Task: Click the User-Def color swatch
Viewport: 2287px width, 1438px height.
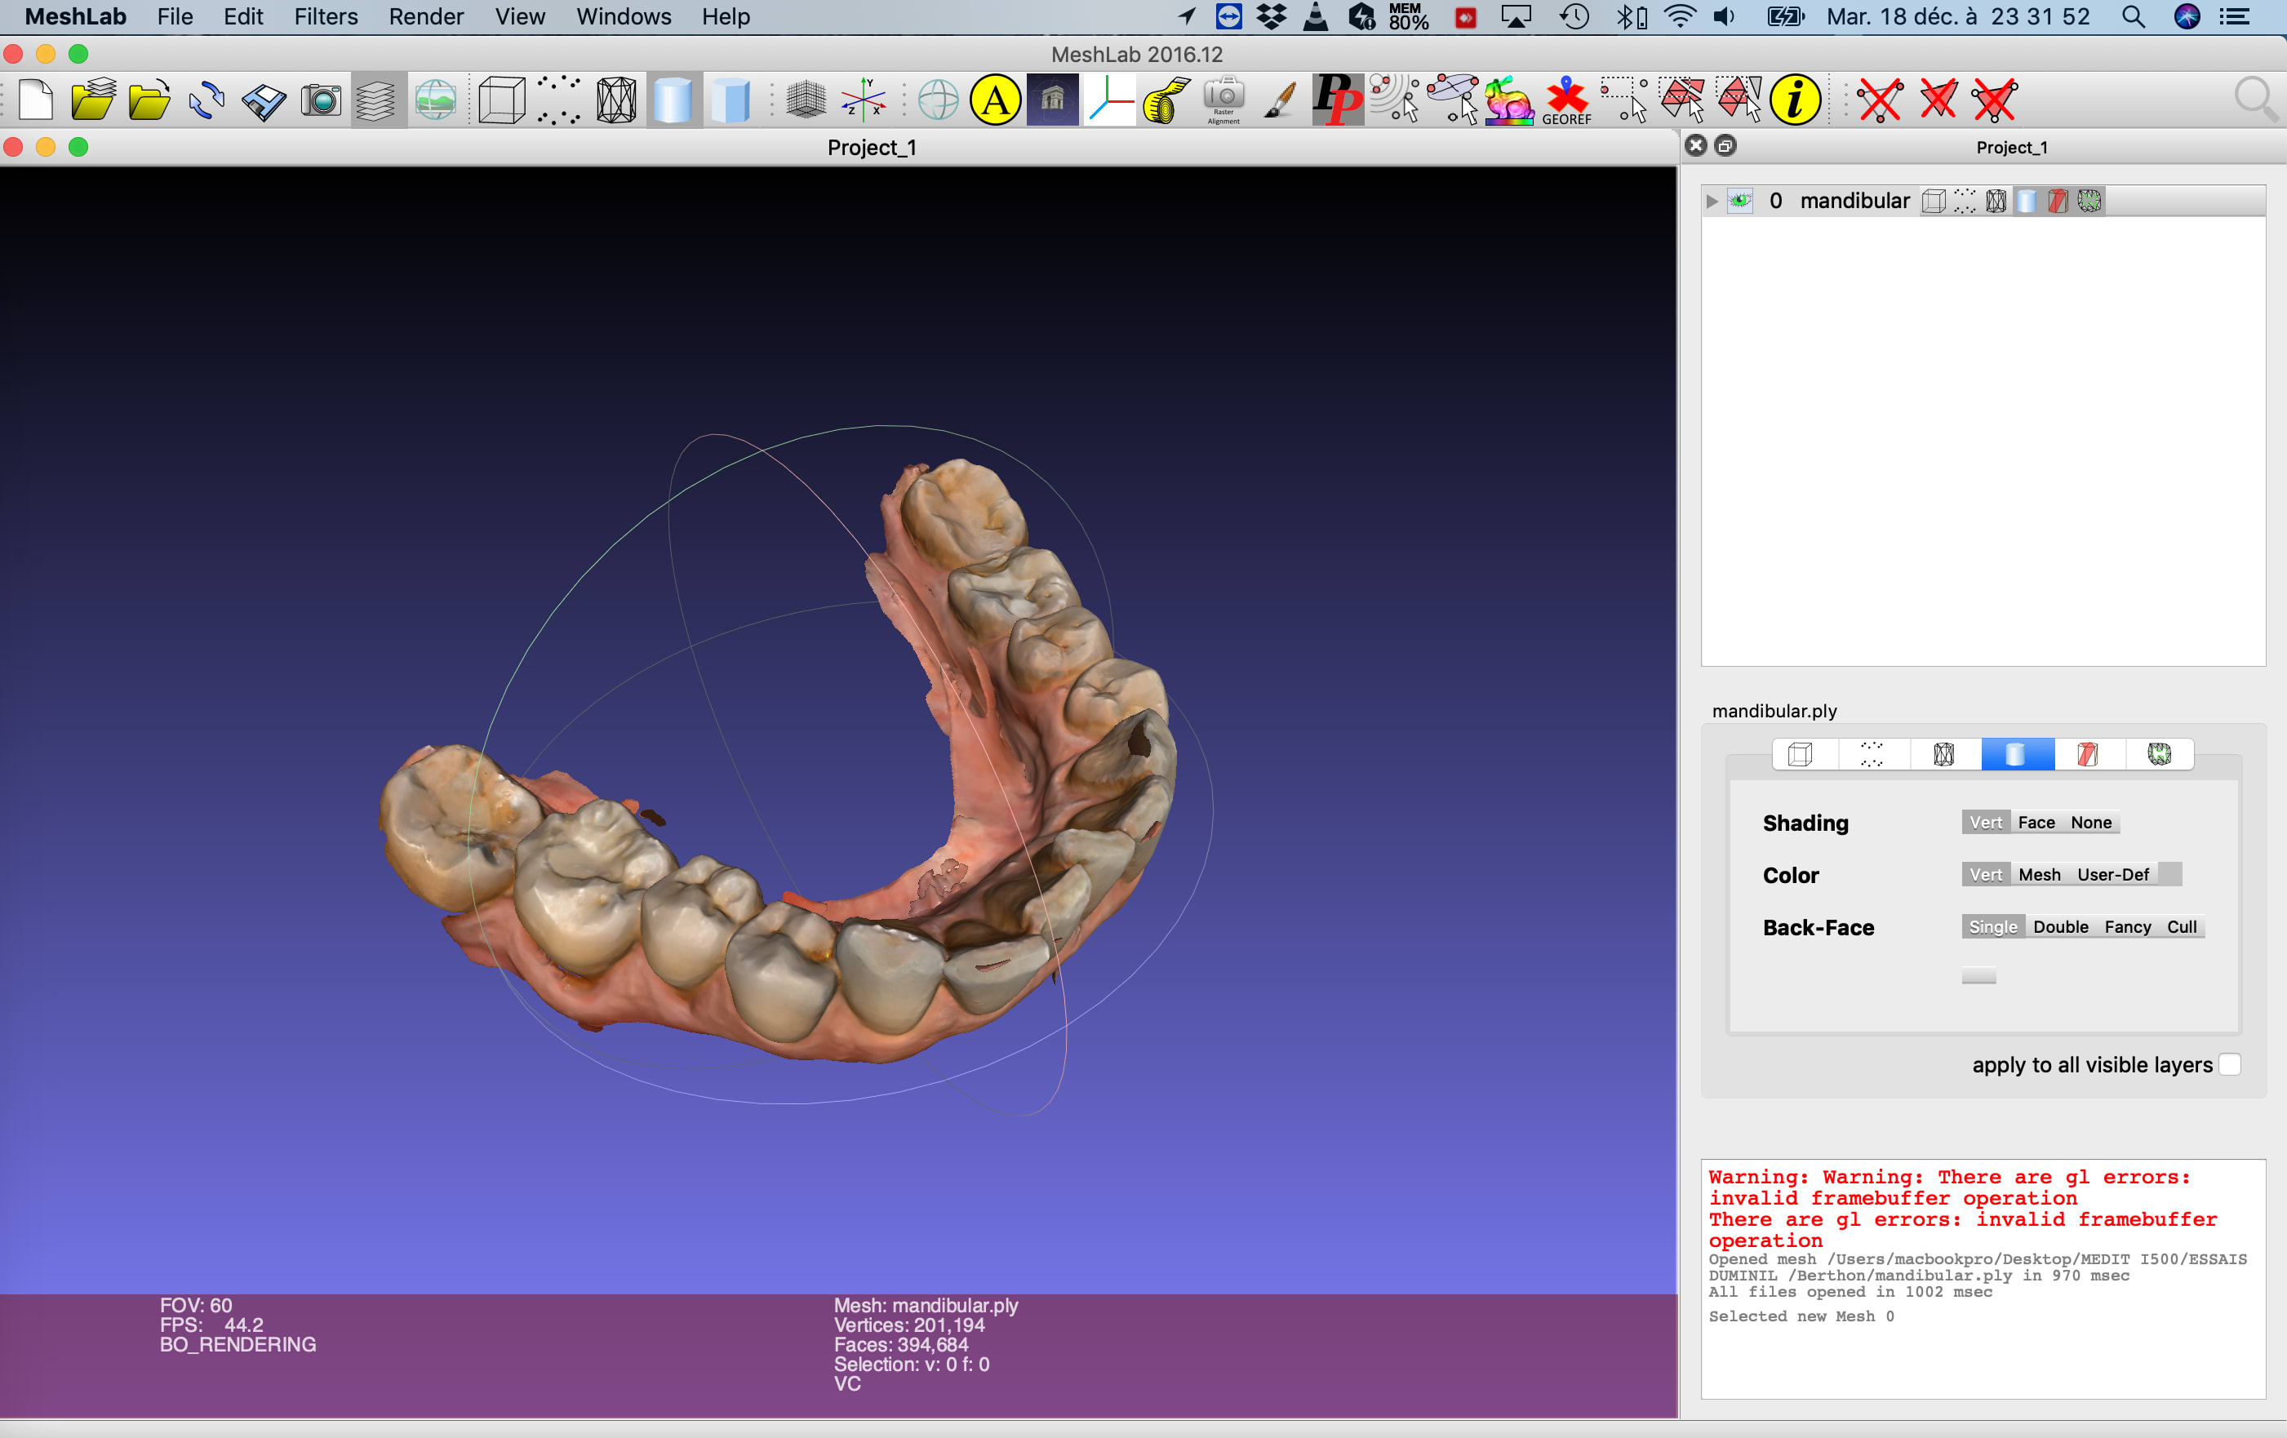Action: [x=2169, y=874]
